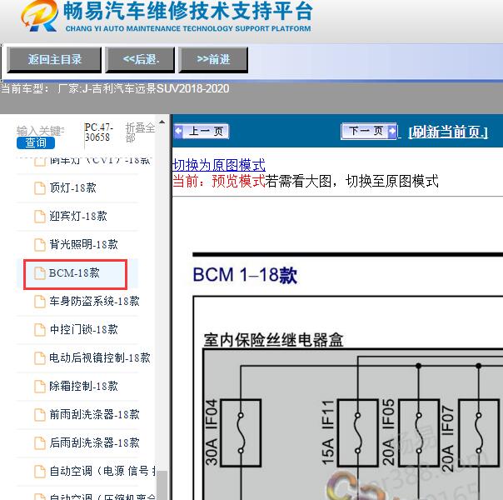Click the sidebar scroll-up arrow

(162, 122)
